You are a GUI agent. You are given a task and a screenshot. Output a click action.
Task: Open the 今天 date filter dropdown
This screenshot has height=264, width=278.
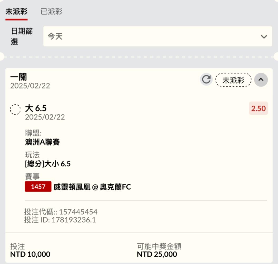click(158, 36)
